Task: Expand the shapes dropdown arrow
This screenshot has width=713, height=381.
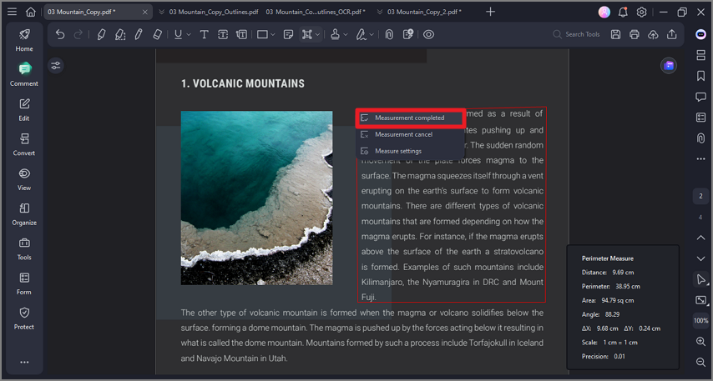Action: pos(273,34)
